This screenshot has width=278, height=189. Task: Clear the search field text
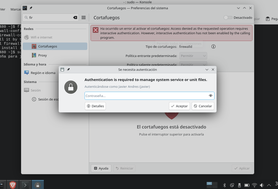75,17
